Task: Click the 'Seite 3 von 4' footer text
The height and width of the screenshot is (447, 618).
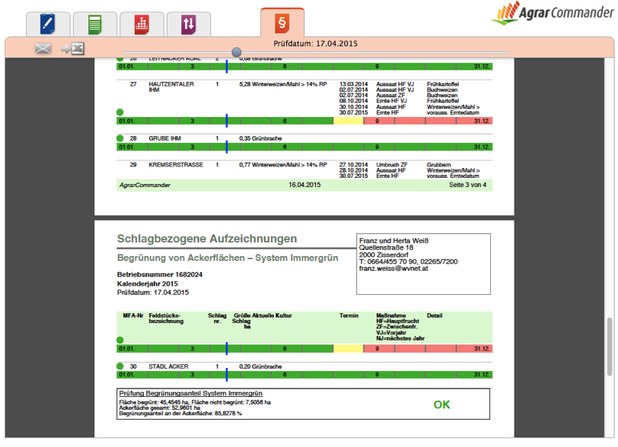Action: (467, 185)
